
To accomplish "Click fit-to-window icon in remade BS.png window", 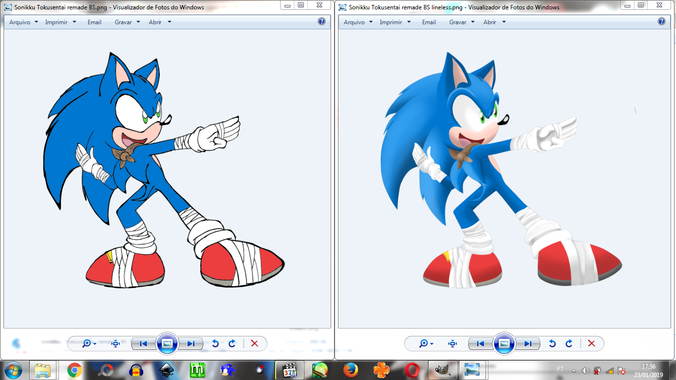I will click(116, 343).
